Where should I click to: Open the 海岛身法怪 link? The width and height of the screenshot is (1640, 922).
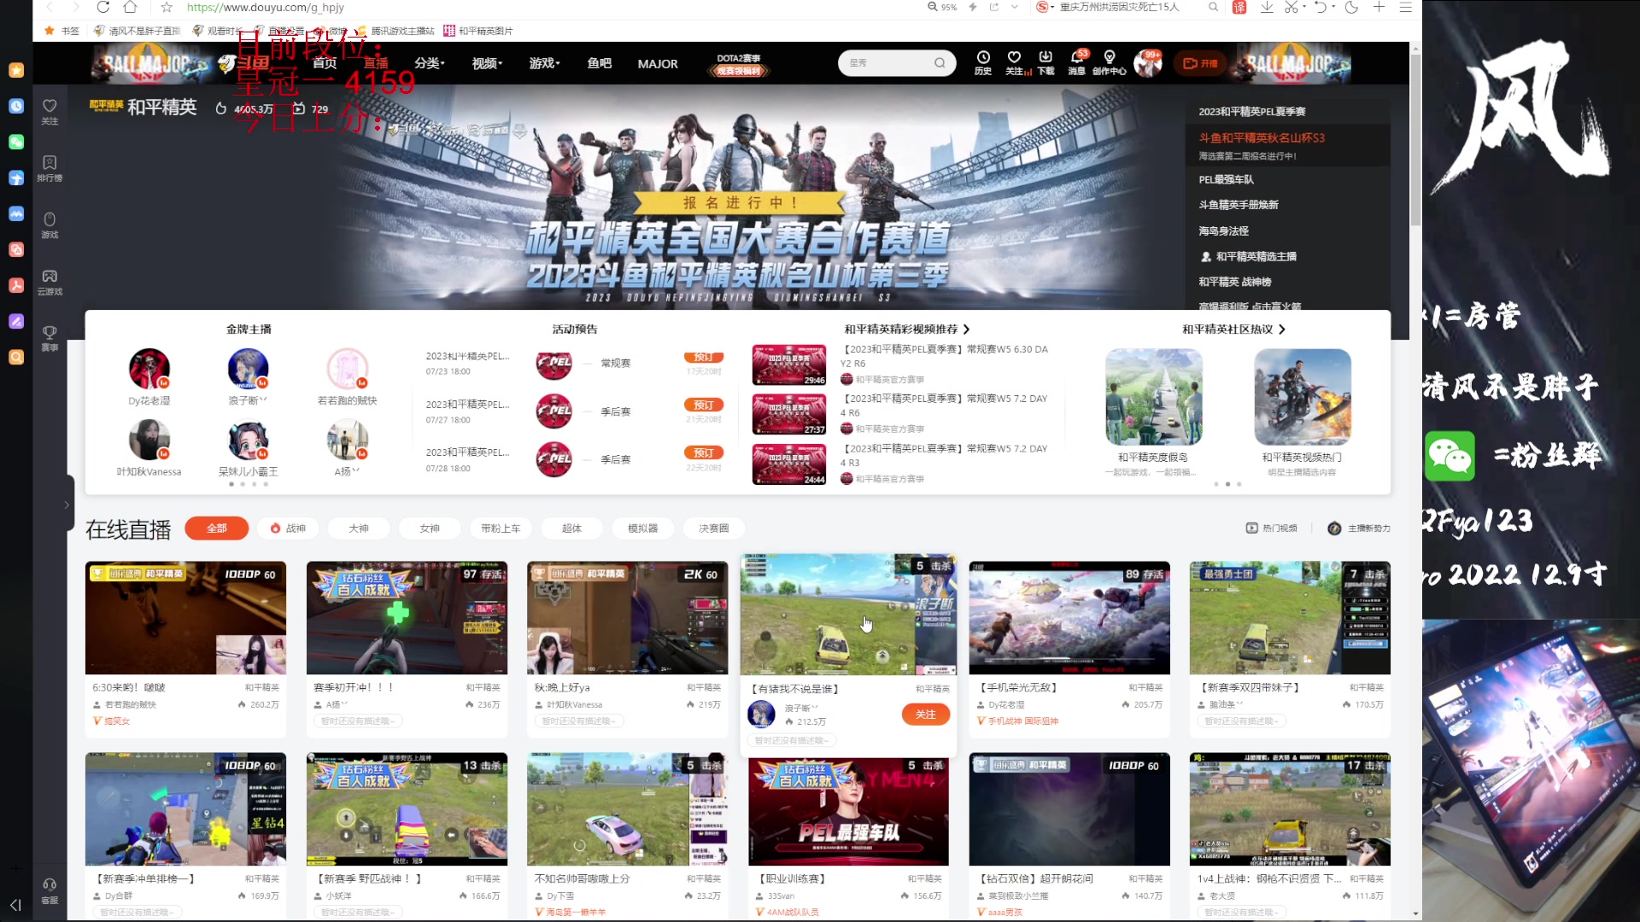click(1223, 230)
